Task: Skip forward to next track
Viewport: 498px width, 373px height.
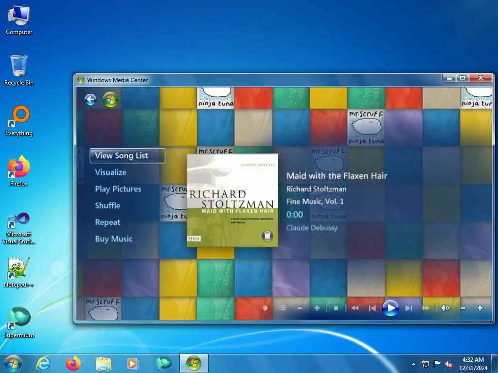Action: click(409, 308)
